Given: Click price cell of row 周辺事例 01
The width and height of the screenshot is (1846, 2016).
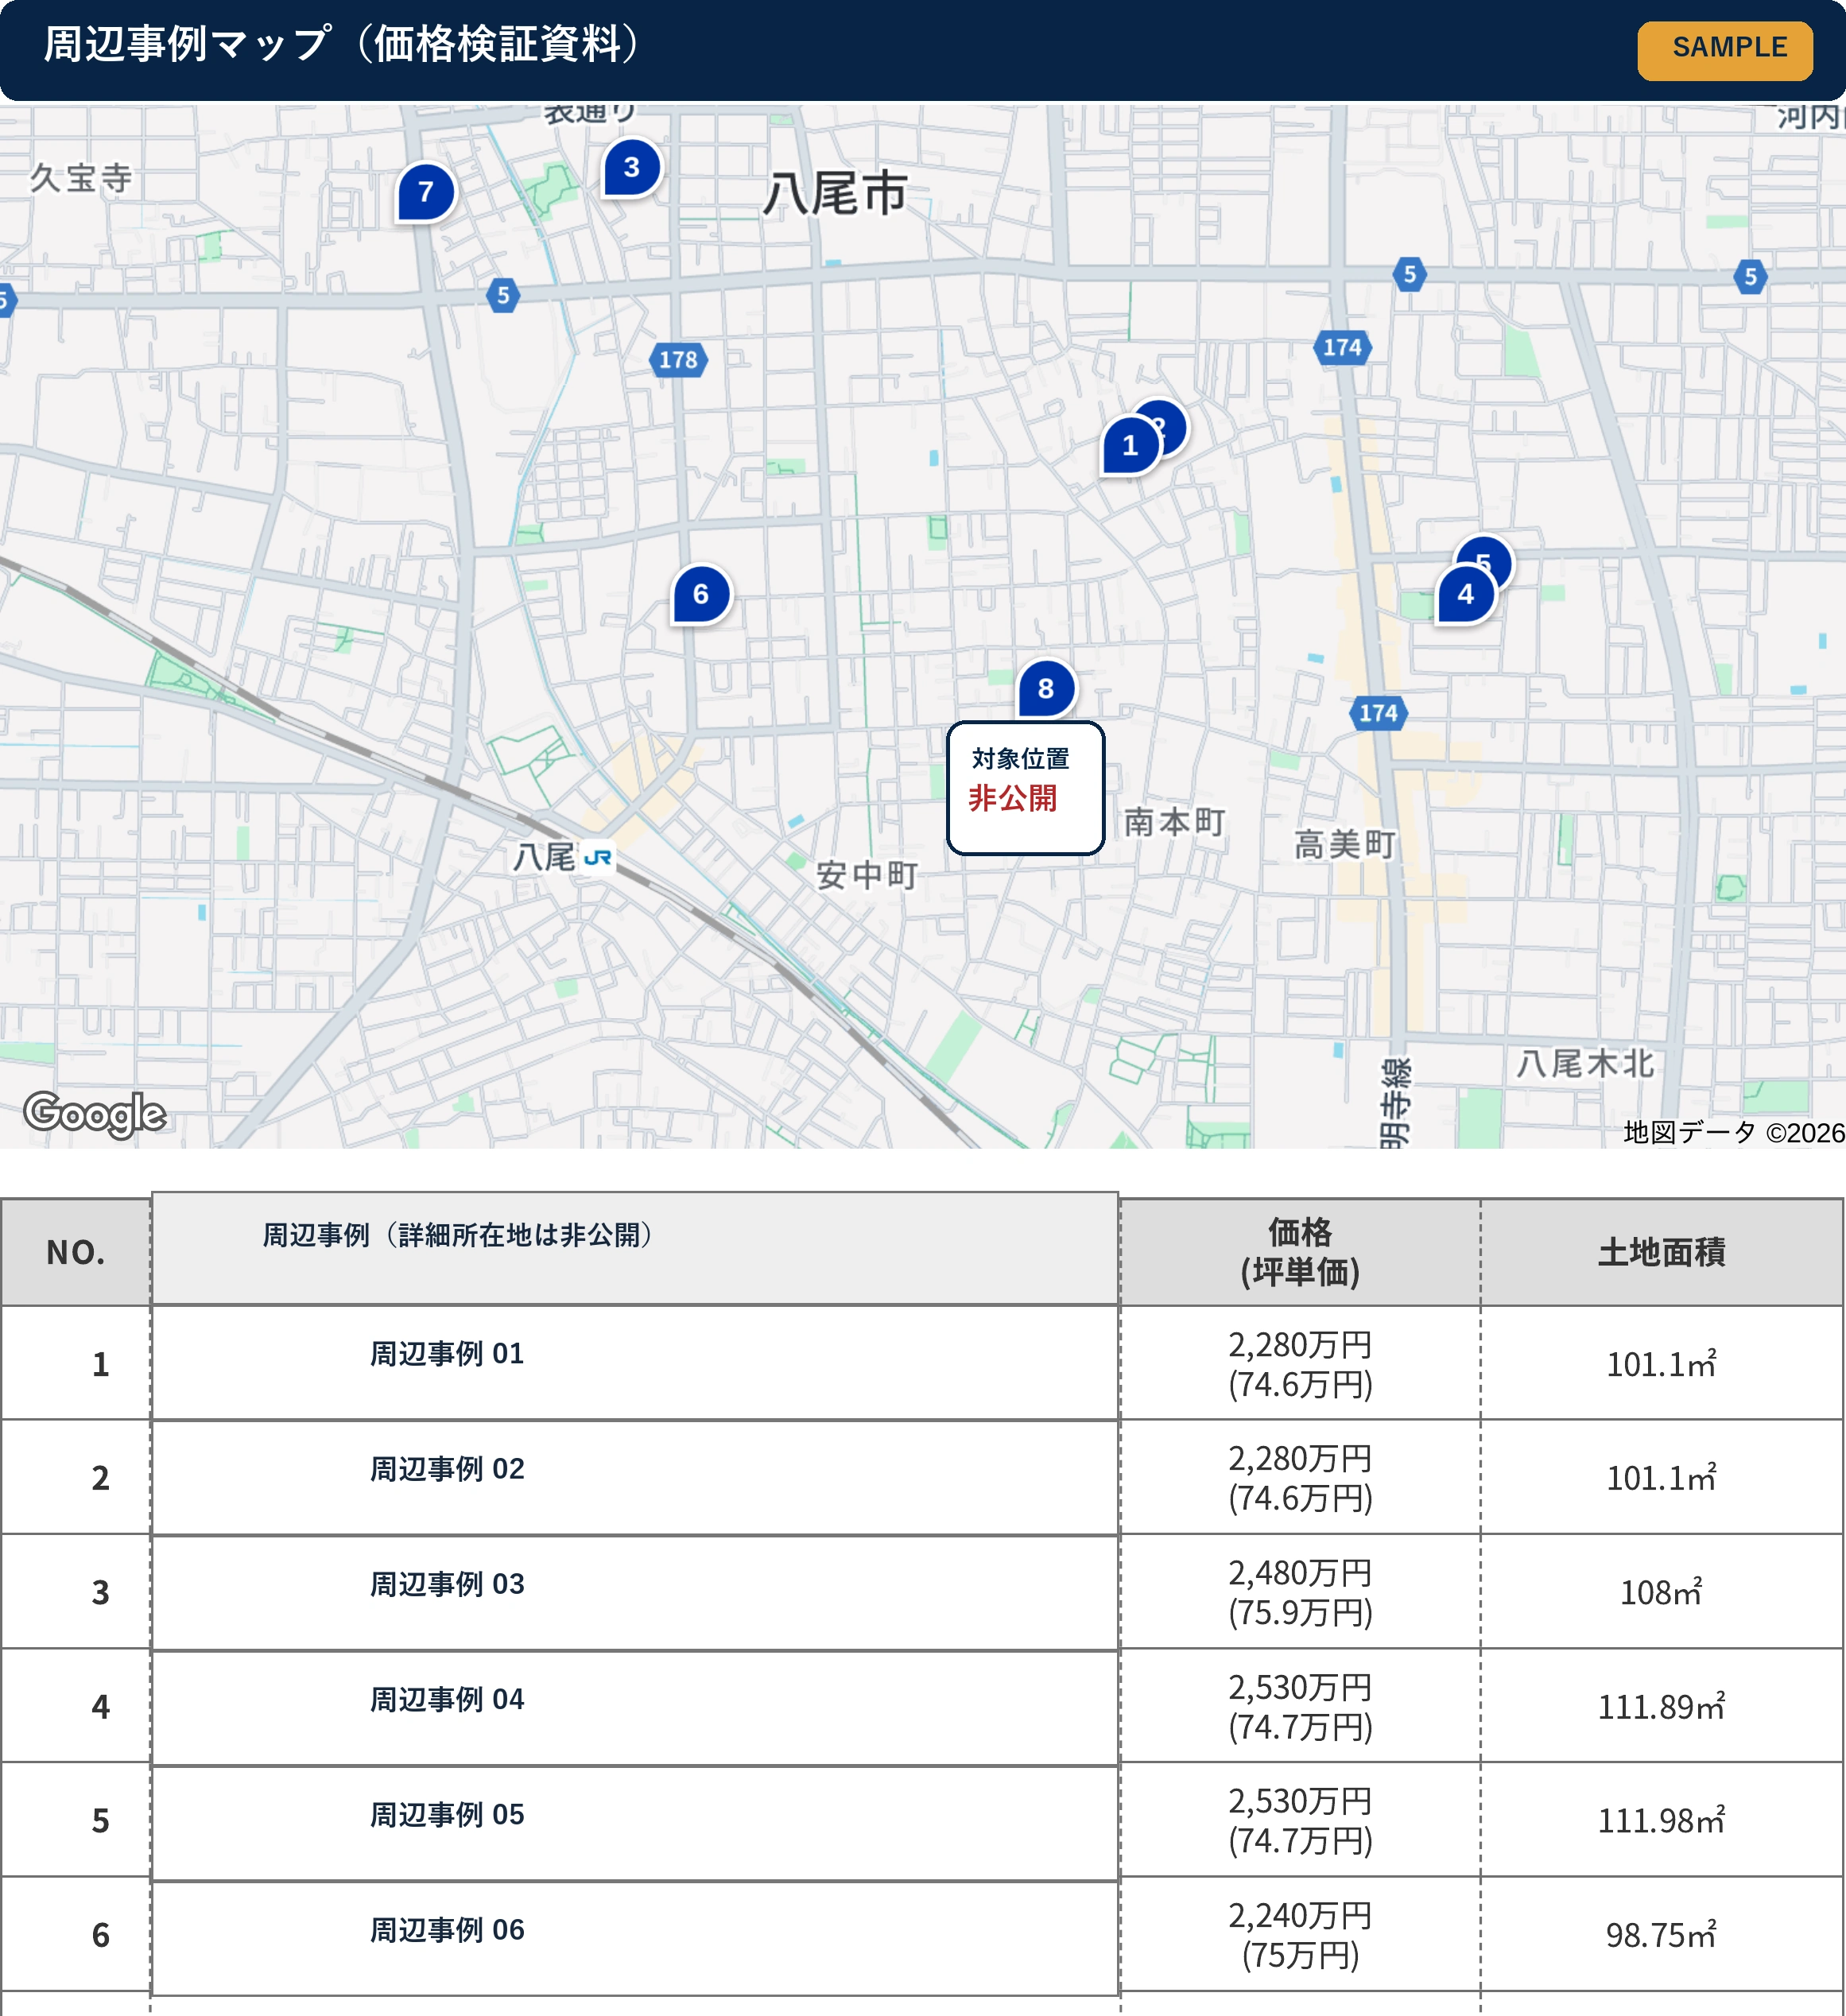Looking at the screenshot, I should point(1300,1364).
